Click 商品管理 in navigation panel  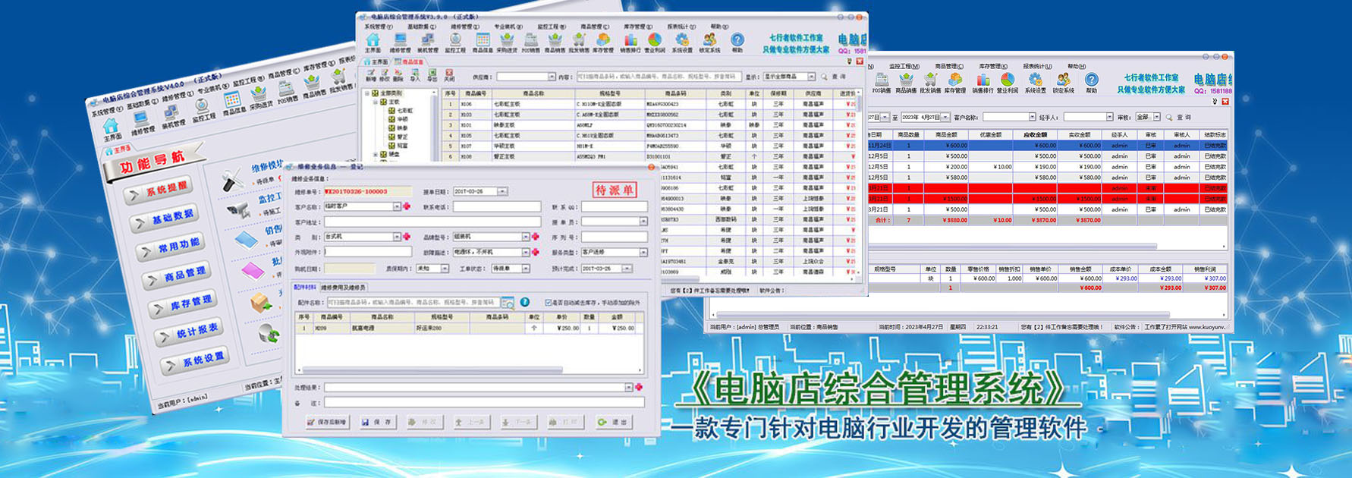point(177,275)
